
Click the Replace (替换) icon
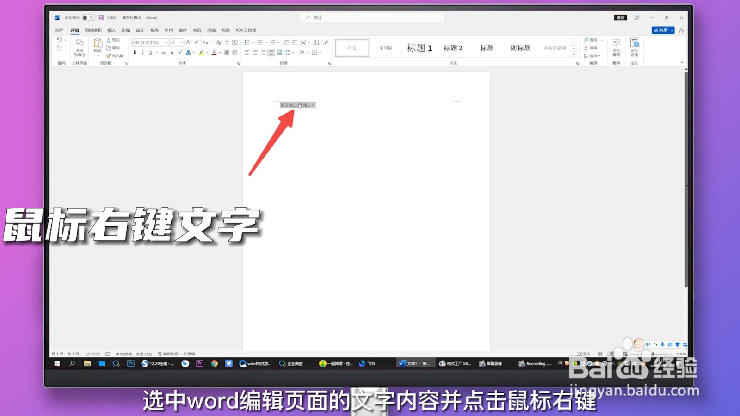(591, 48)
